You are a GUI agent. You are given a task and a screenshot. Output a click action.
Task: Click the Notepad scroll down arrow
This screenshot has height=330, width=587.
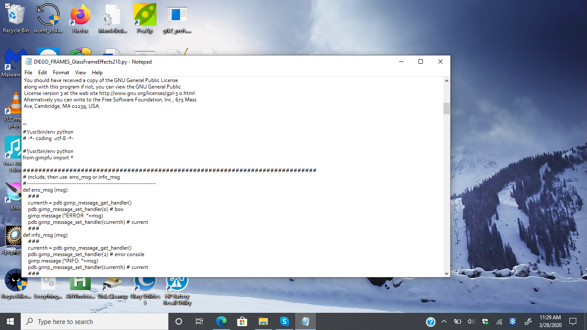point(446,273)
